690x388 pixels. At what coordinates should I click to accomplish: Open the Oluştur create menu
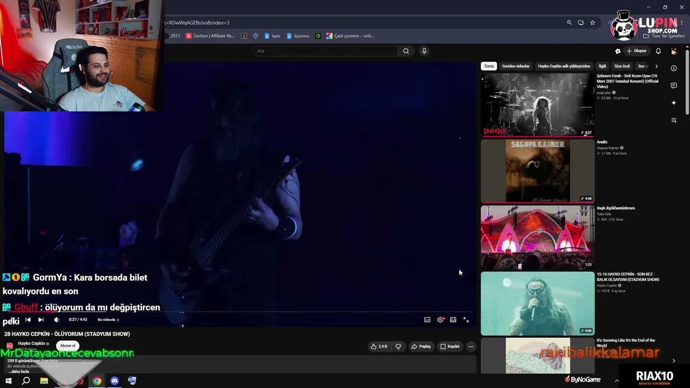tap(636, 51)
